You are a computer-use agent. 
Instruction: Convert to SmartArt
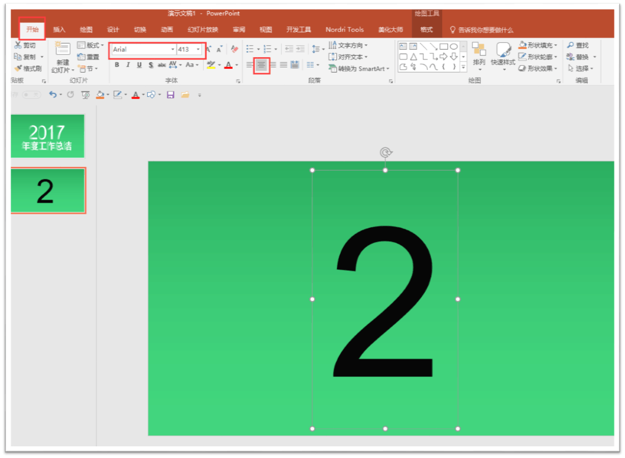pos(359,69)
